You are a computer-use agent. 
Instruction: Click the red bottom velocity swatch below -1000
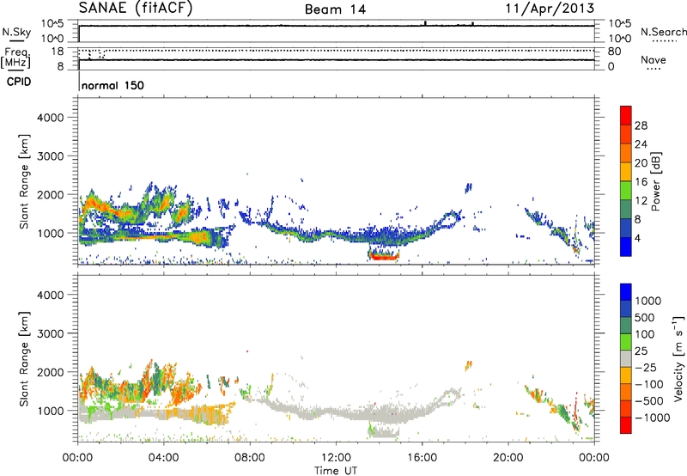(626, 425)
